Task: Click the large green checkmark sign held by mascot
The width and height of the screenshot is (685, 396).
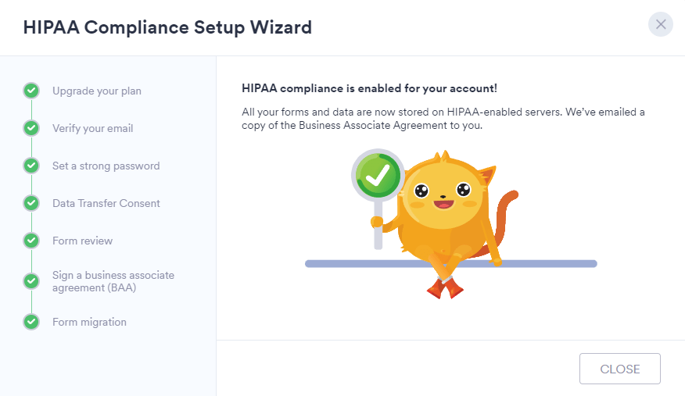Action: pyautogui.click(x=378, y=176)
